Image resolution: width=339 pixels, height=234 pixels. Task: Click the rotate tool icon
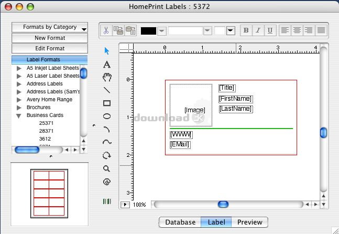[x=107, y=156]
